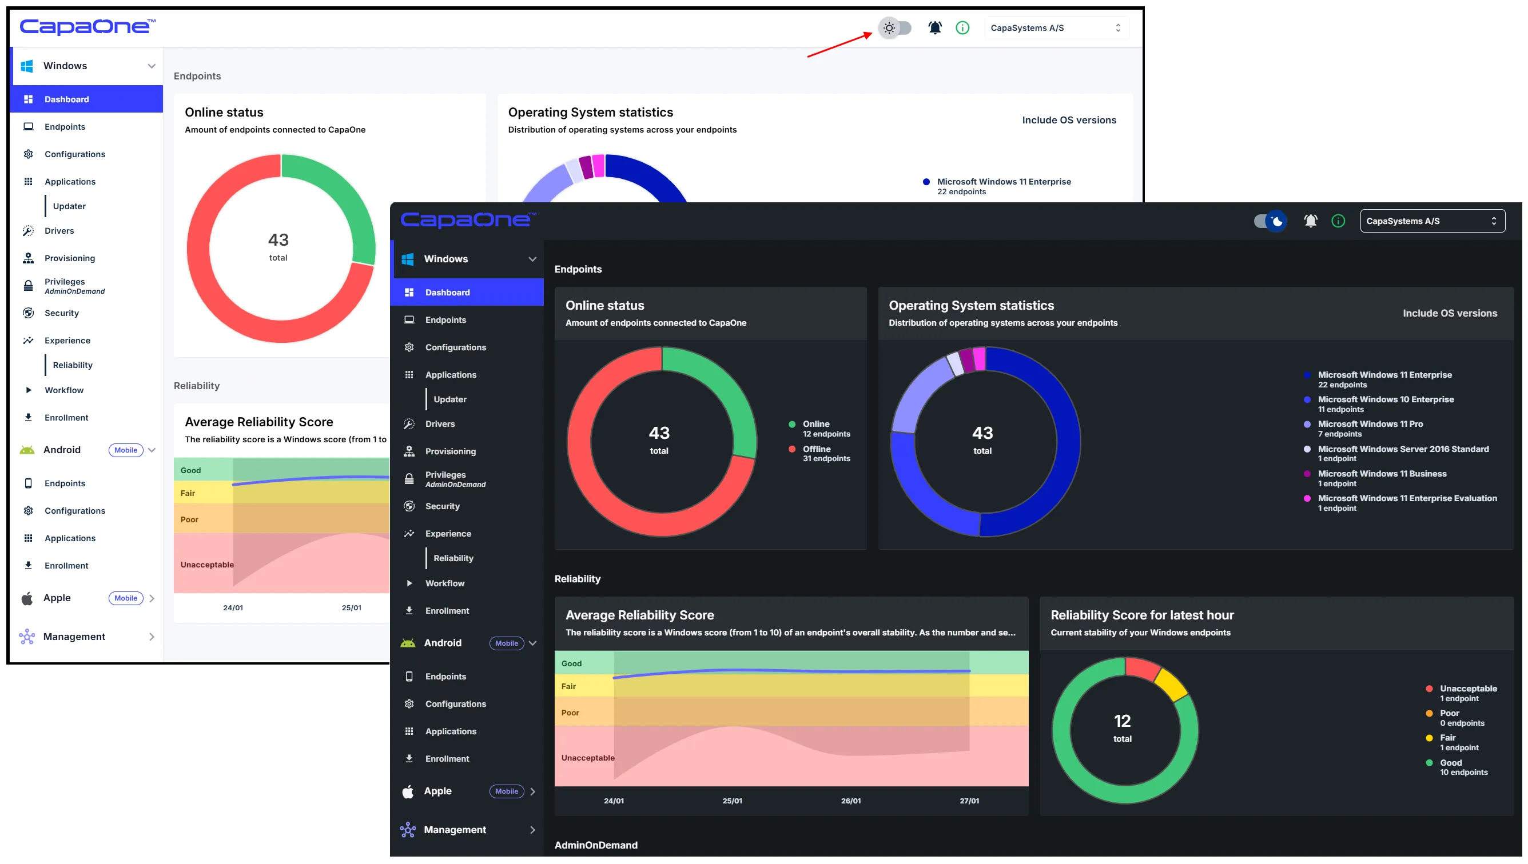Click CapaOne logo in light window
This screenshot has height=864, width=1528.
tap(87, 27)
